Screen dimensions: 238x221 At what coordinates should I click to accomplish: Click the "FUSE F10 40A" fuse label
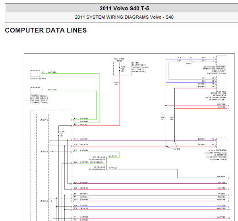123,69
